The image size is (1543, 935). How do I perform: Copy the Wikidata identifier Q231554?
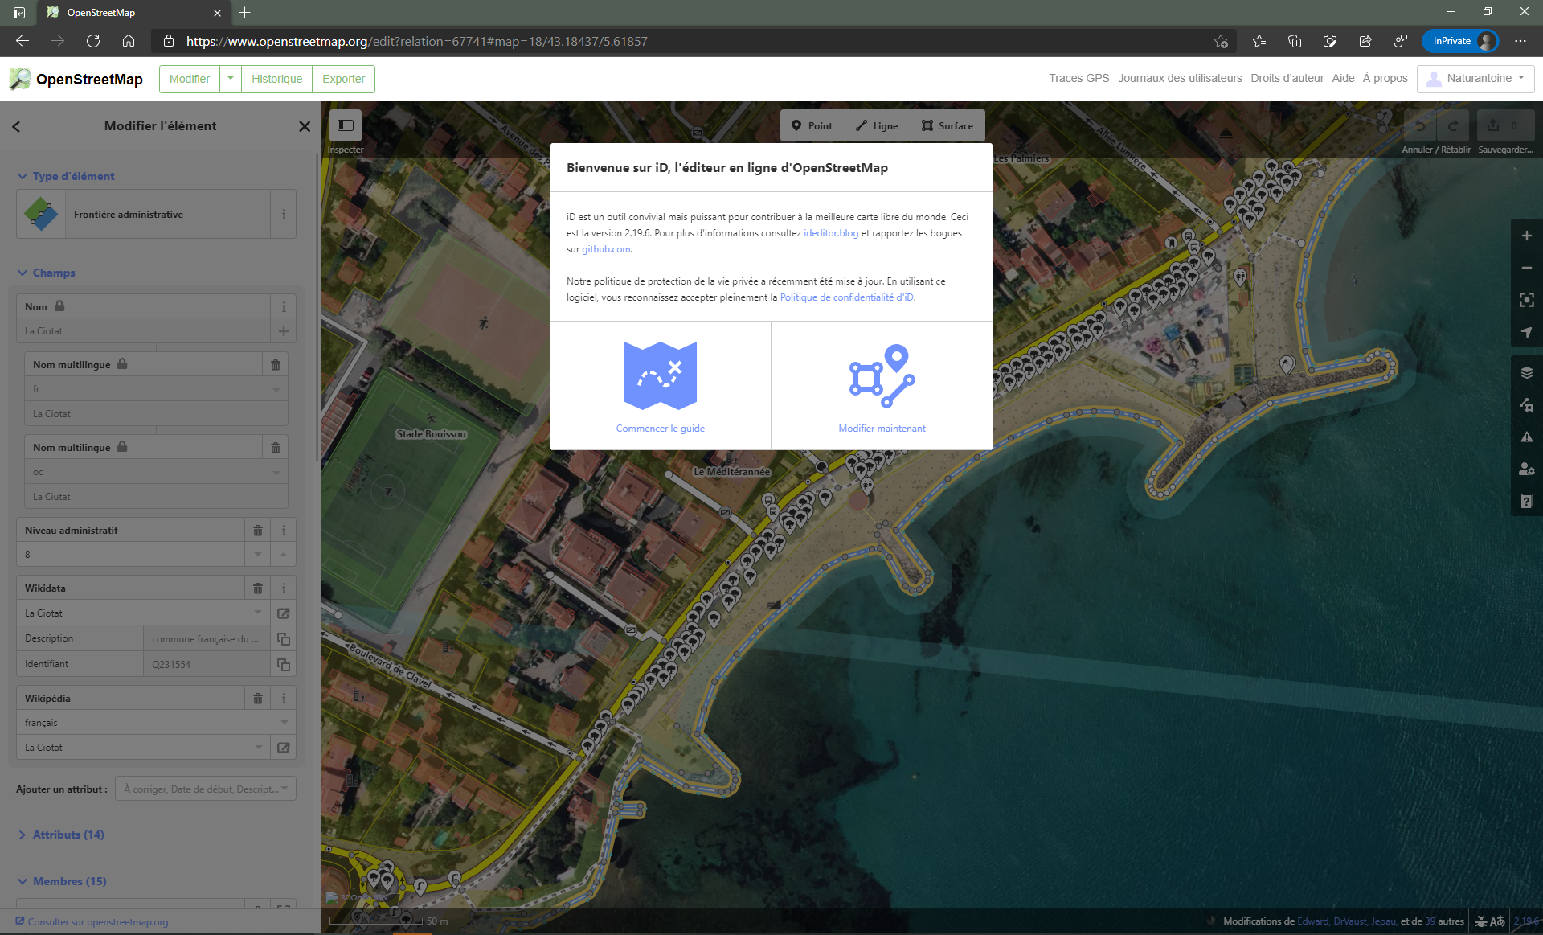pyautogui.click(x=284, y=665)
